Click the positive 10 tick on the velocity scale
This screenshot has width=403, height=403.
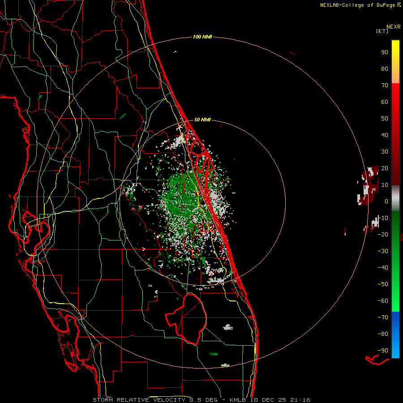[385, 185]
